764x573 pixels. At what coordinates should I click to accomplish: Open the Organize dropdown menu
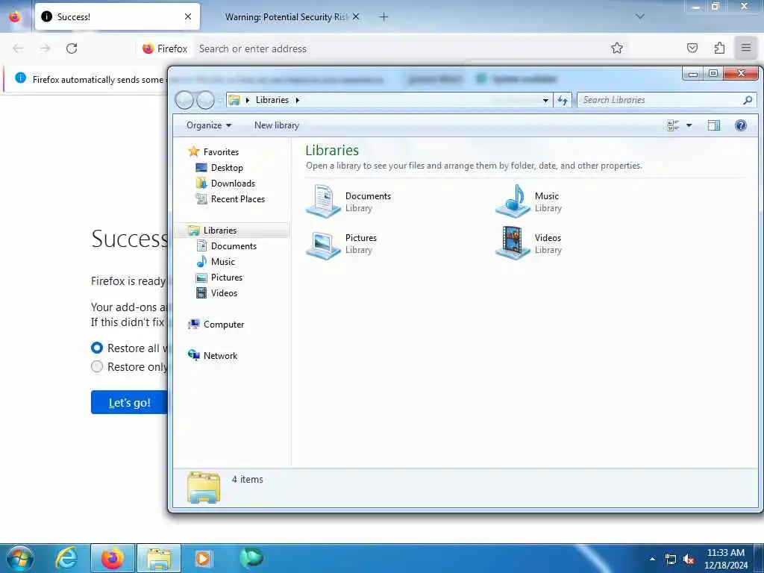[209, 125]
